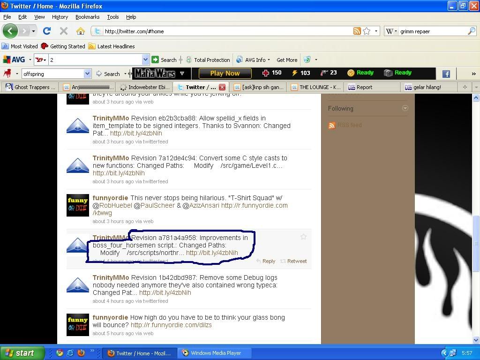The height and width of the screenshot is (360, 480).
Task: Open the File menu
Action: [7, 17]
